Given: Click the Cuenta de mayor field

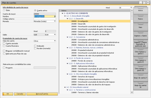Looking at the screenshot, I should coord(45,14).
